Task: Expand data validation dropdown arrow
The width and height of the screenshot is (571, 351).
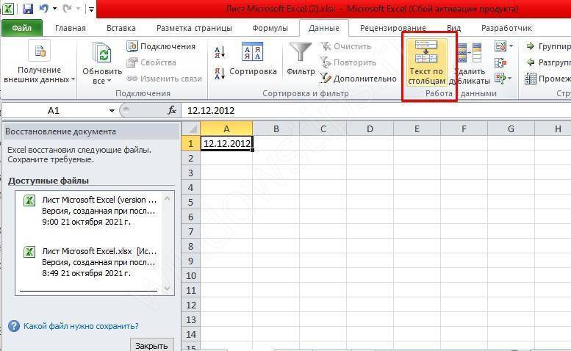Action: [x=511, y=46]
